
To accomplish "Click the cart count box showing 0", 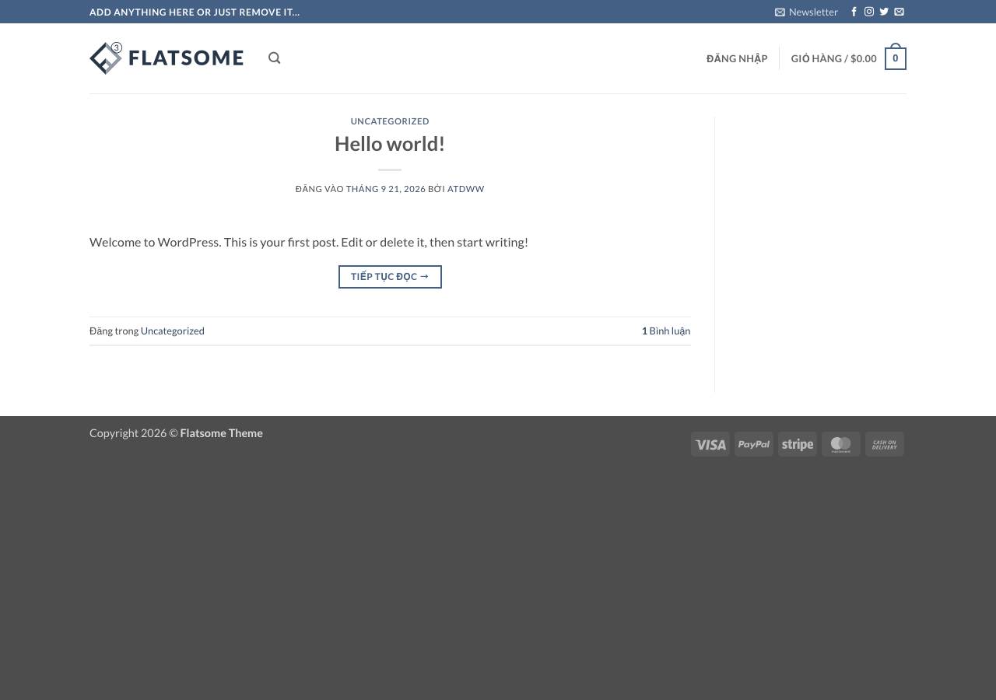I will [x=895, y=58].
